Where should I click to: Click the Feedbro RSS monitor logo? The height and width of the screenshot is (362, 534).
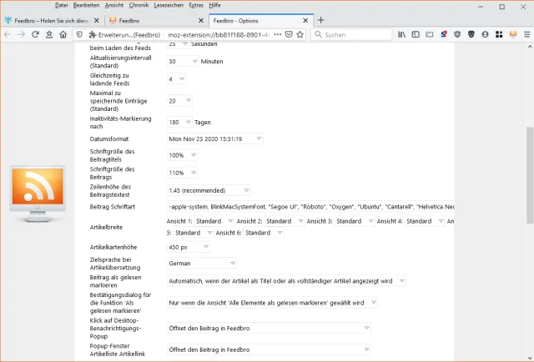coord(38,194)
